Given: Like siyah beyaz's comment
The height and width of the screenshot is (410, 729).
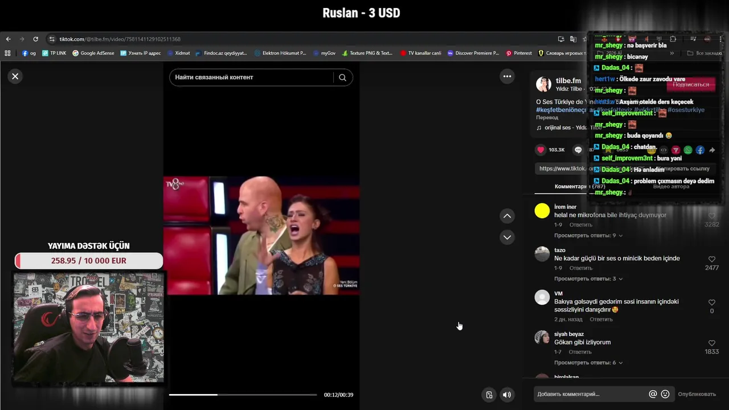Looking at the screenshot, I should (711, 343).
